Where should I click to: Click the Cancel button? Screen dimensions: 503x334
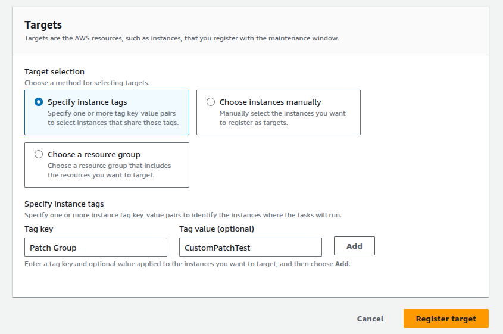(370, 319)
